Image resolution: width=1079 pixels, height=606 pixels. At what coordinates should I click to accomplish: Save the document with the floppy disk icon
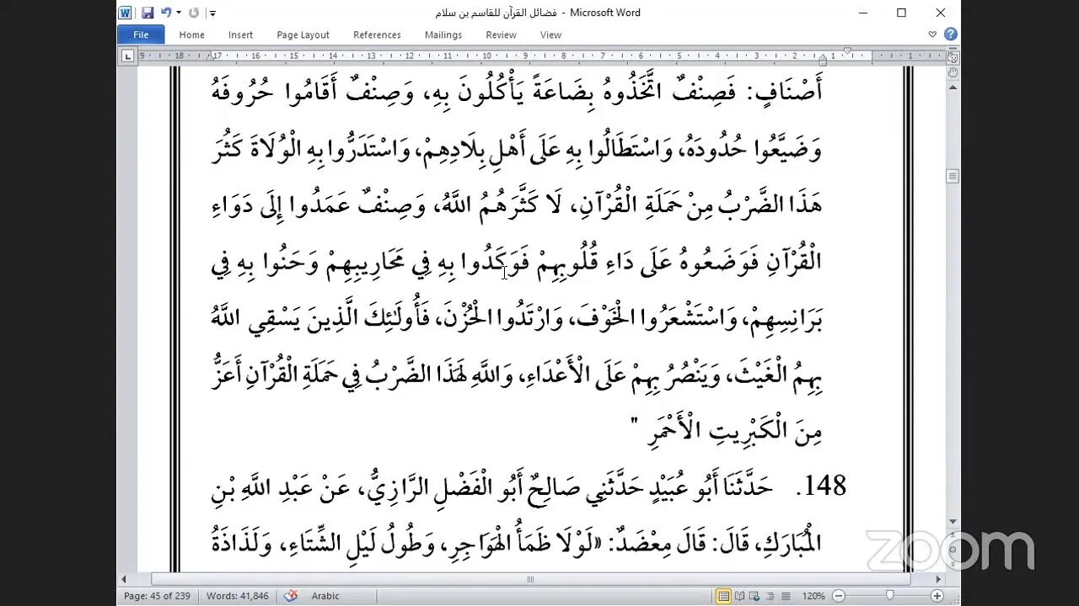click(x=148, y=13)
